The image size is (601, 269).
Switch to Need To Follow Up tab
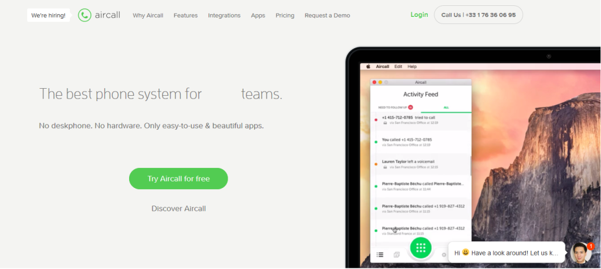pos(395,107)
